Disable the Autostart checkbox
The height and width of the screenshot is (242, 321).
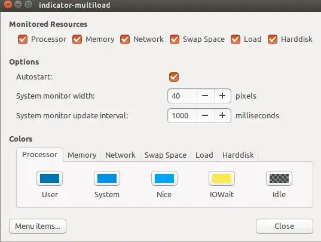[x=174, y=77]
